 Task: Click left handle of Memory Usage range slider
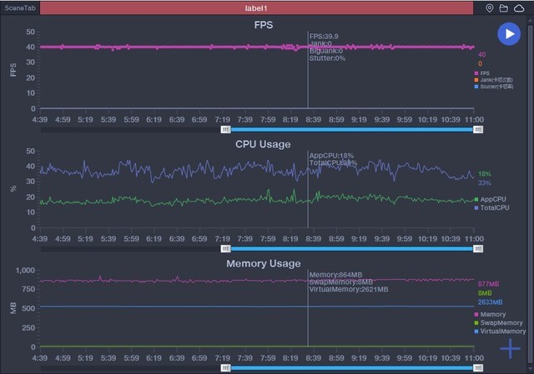(225, 368)
